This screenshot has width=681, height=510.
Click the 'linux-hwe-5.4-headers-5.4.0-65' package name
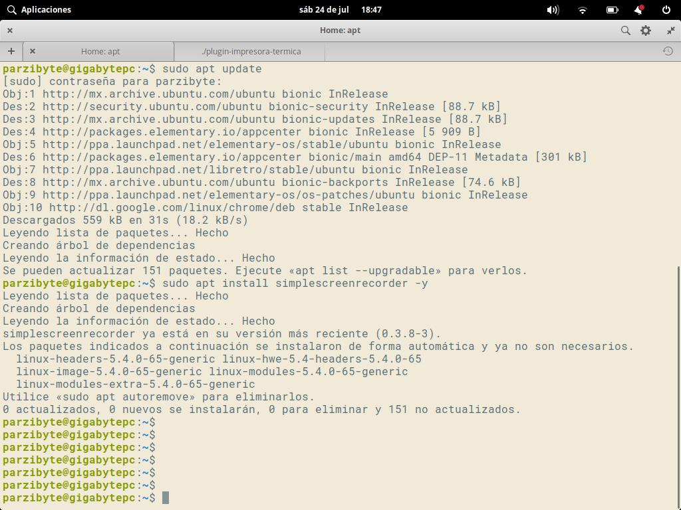coord(322,359)
